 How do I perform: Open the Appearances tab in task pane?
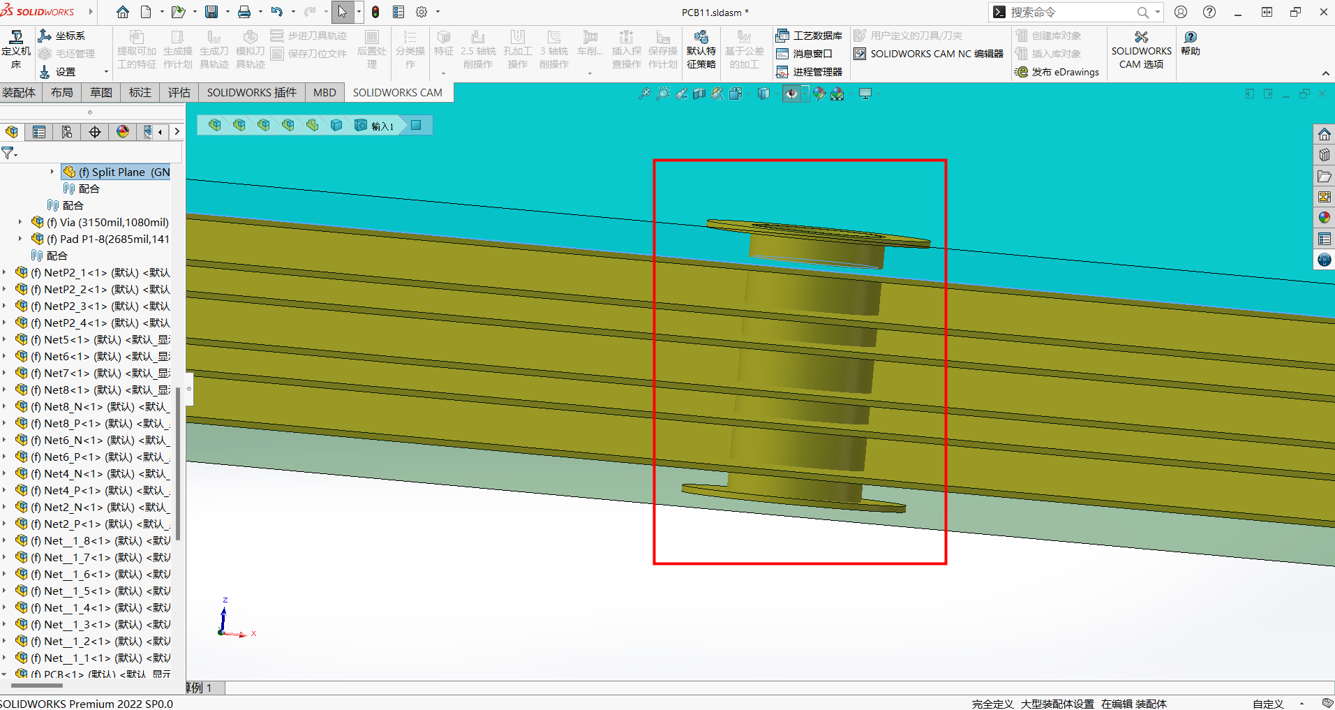pos(1324,218)
